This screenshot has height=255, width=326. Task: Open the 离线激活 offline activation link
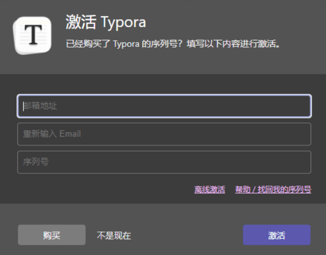pyautogui.click(x=210, y=190)
